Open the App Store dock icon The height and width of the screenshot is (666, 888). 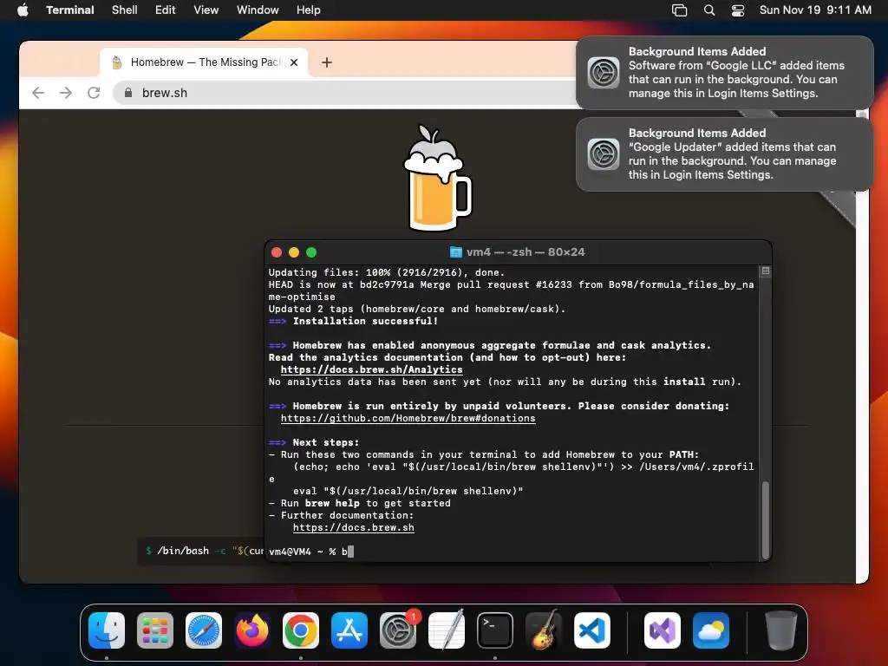(x=349, y=630)
